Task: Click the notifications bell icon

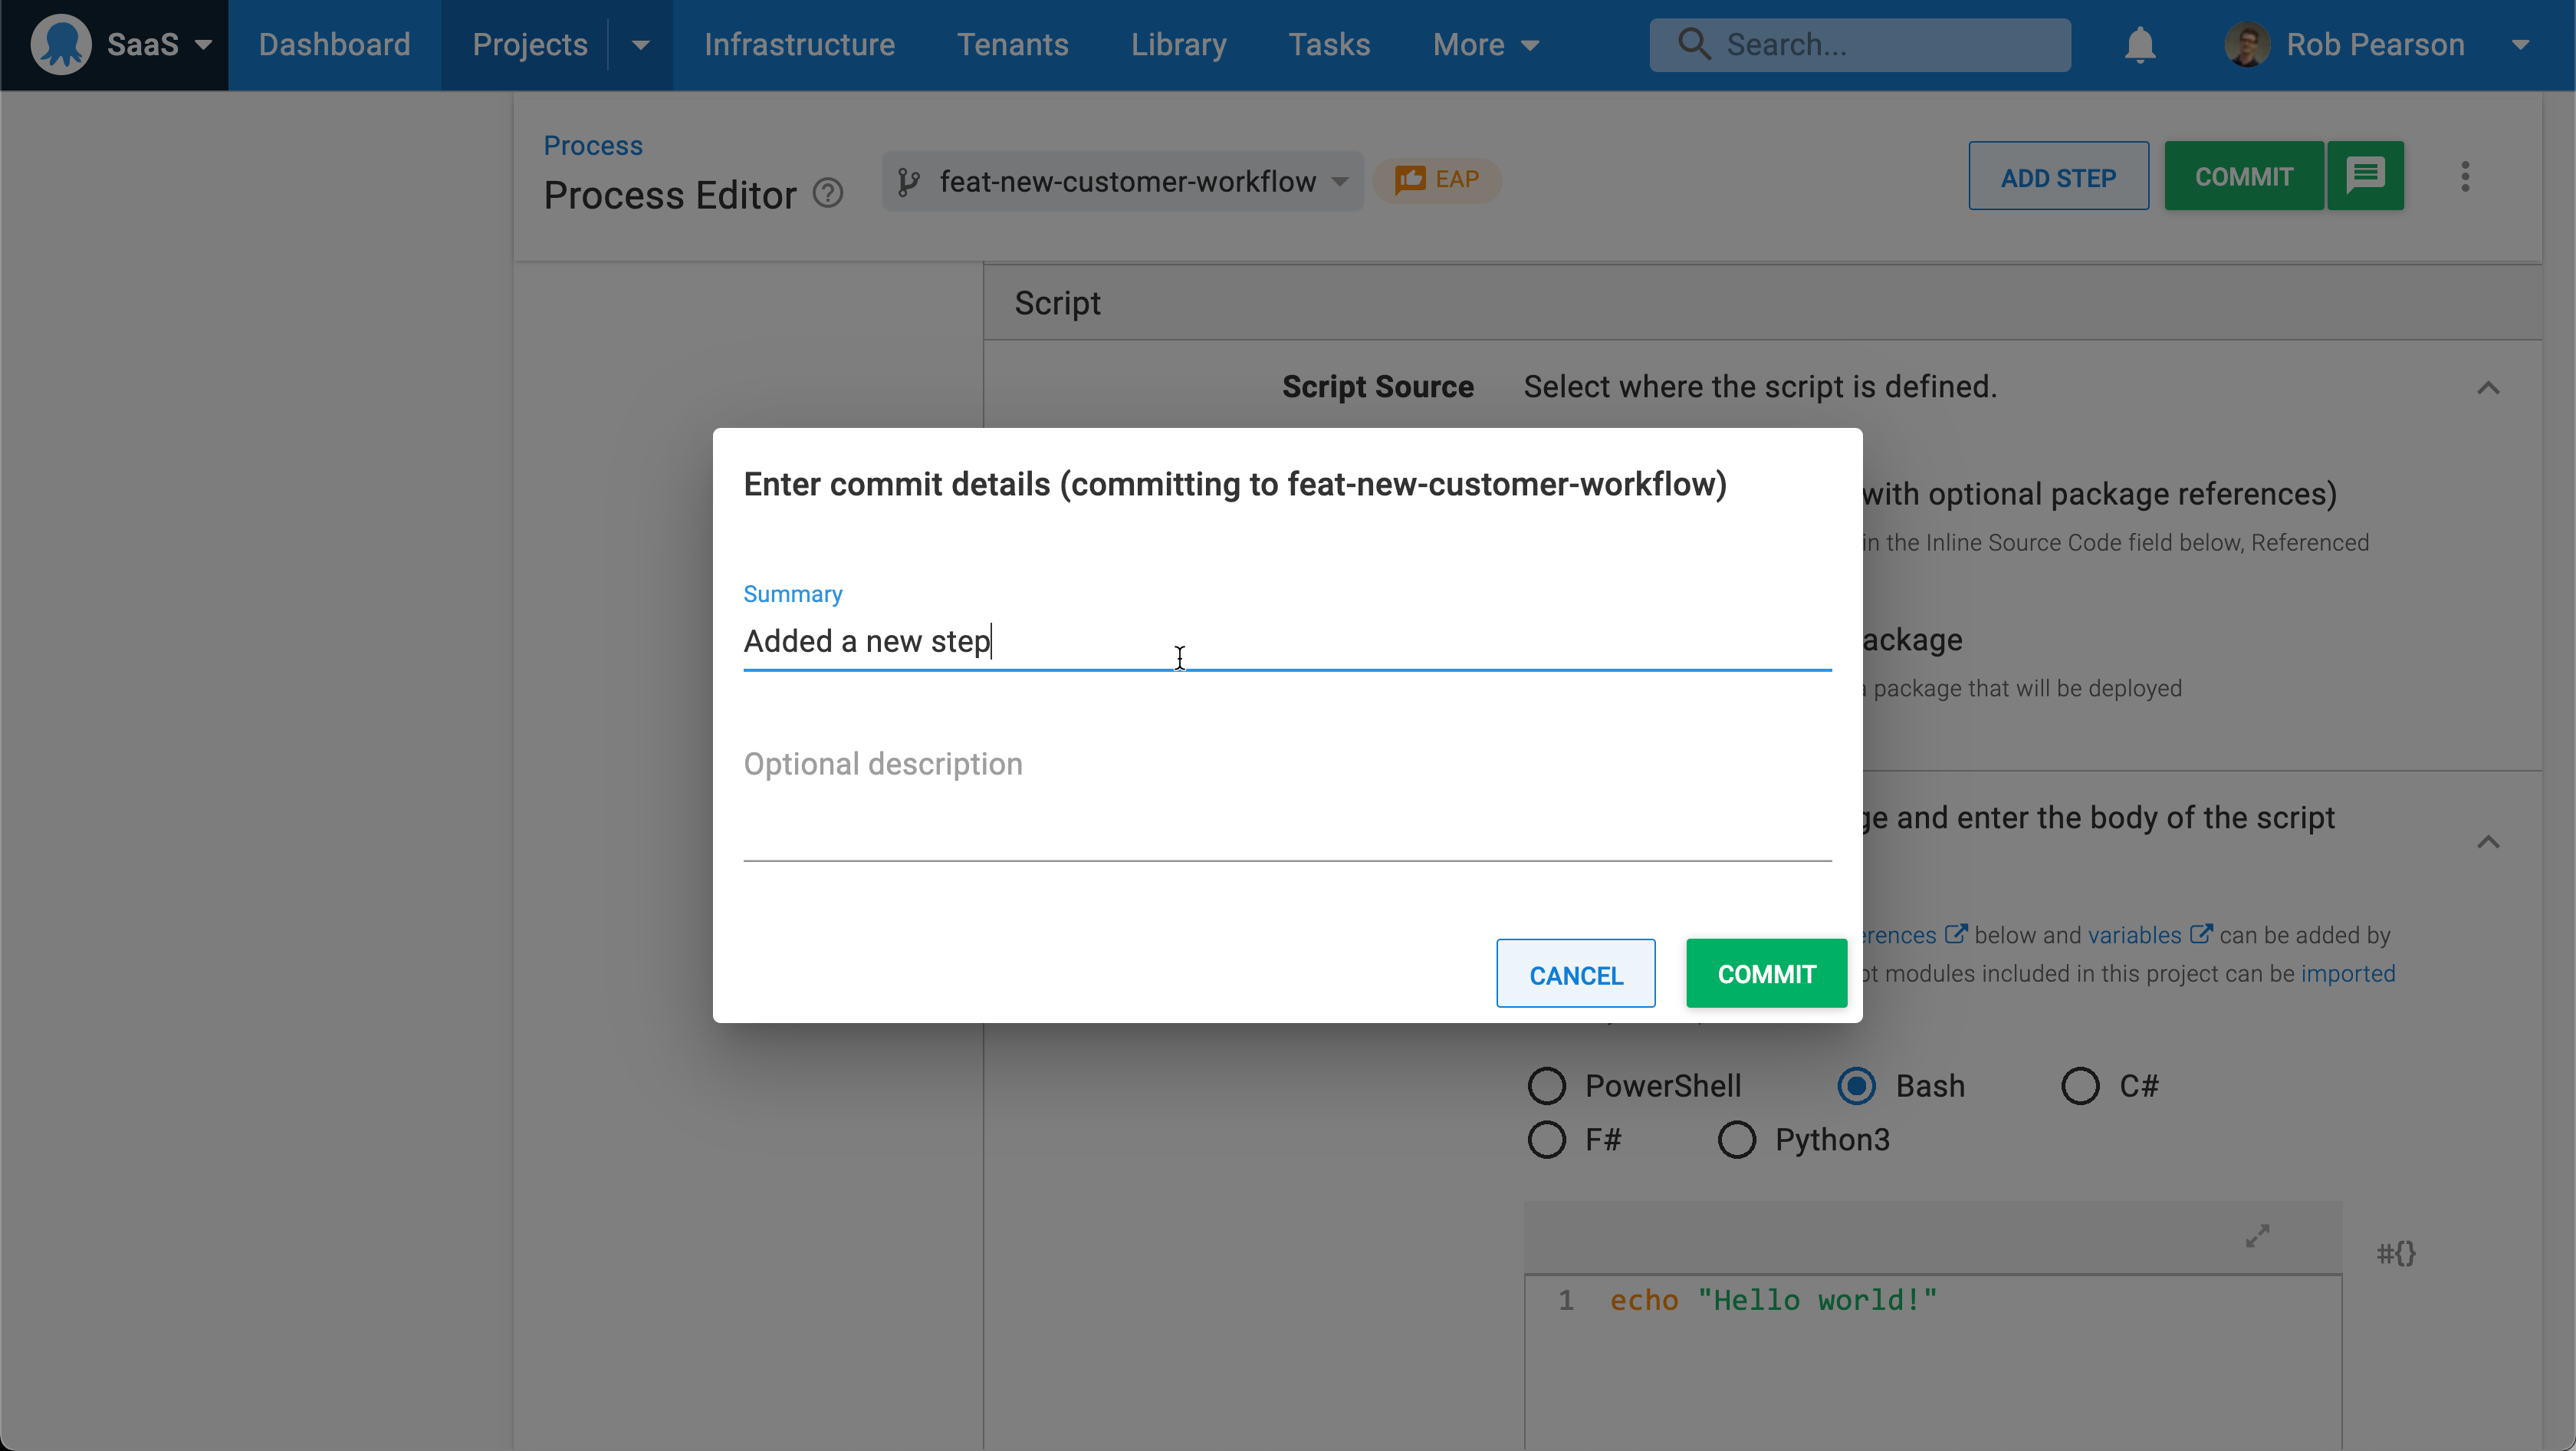Action: tap(2141, 44)
